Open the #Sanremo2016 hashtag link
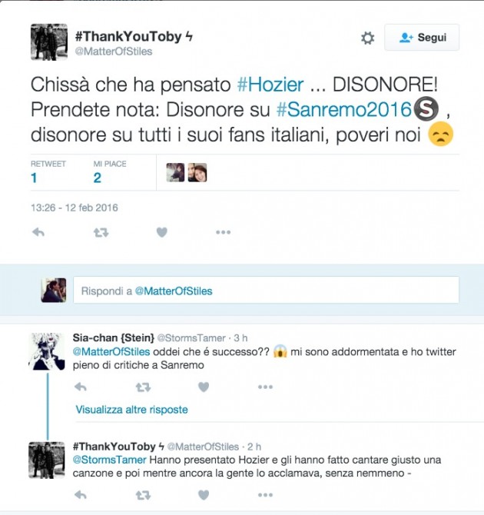Image resolution: width=484 pixels, height=515 pixels. [x=343, y=109]
